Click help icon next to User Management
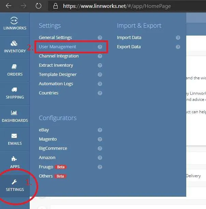 pos(100,47)
